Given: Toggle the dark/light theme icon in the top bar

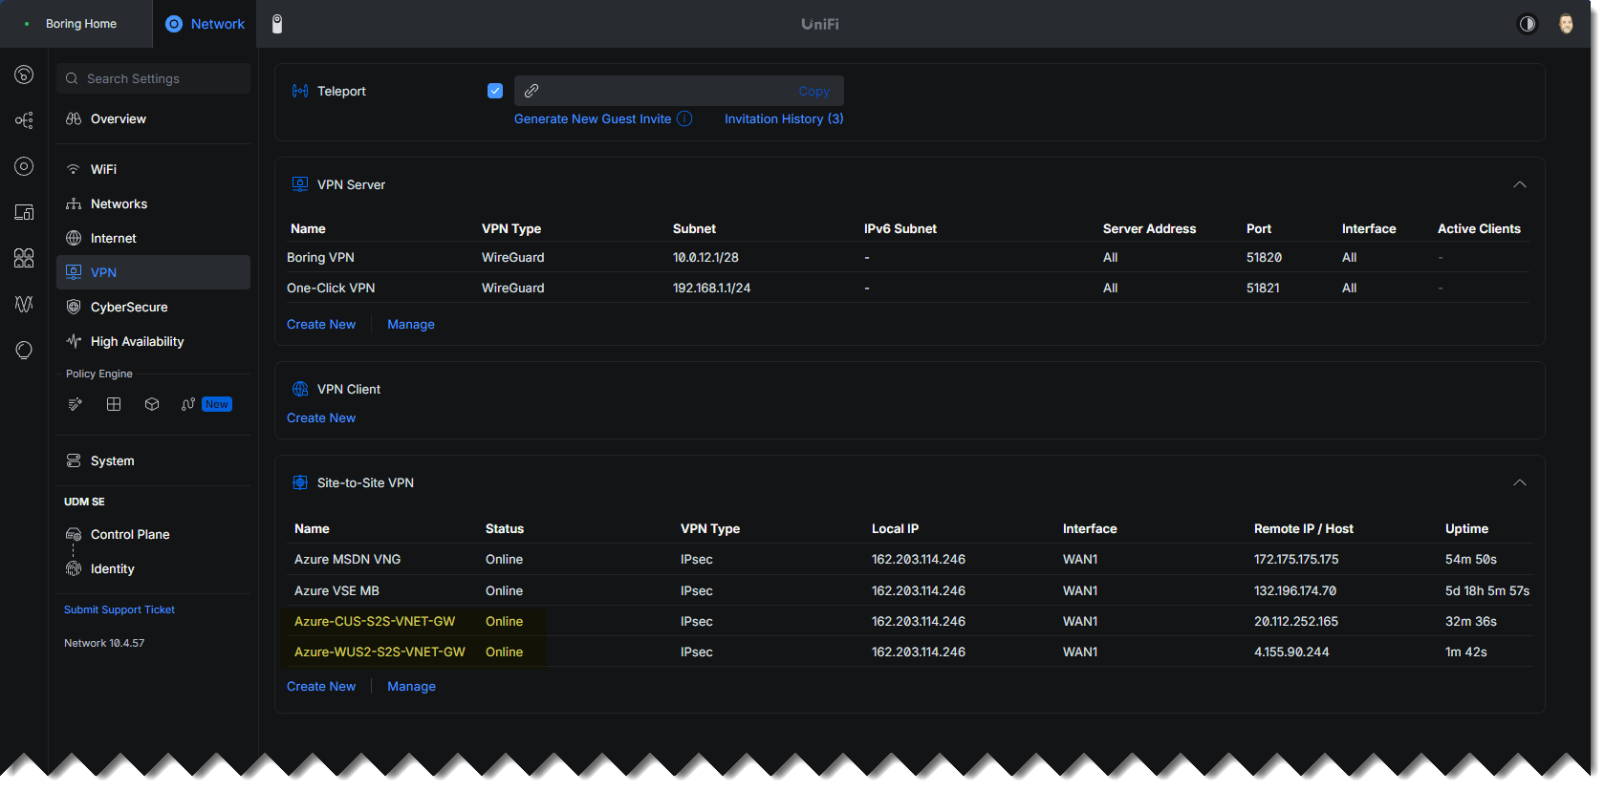Looking at the screenshot, I should 1528,24.
